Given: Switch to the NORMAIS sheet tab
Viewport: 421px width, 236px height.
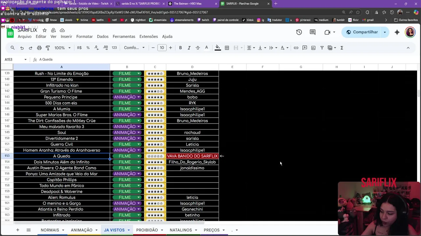Looking at the screenshot, I should pos(50,230).
